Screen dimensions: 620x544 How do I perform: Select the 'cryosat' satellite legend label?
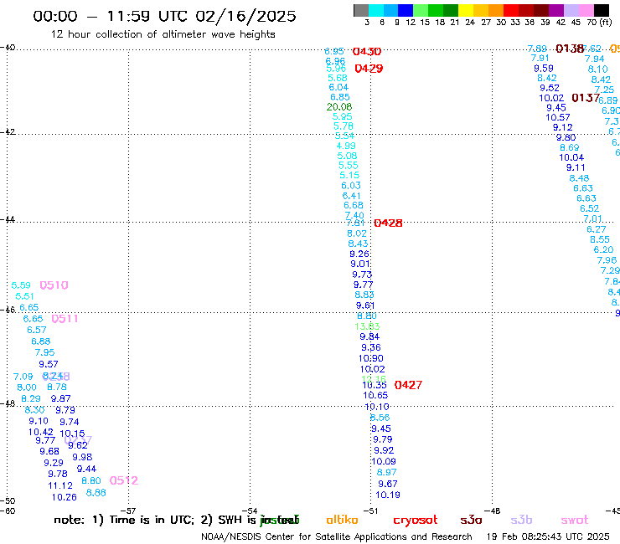pos(416,521)
